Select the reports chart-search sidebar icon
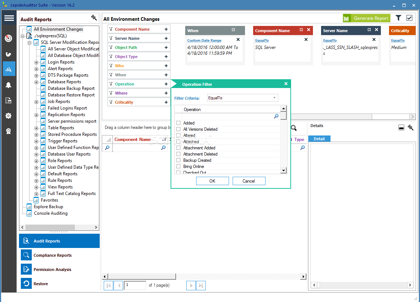This screenshot has height=302, width=420. point(8,69)
